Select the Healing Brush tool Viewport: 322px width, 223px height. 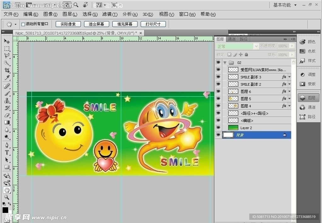pyautogui.click(x=7, y=86)
